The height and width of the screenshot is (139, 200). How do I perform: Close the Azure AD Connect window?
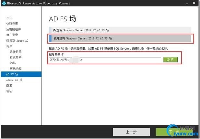(194, 3)
